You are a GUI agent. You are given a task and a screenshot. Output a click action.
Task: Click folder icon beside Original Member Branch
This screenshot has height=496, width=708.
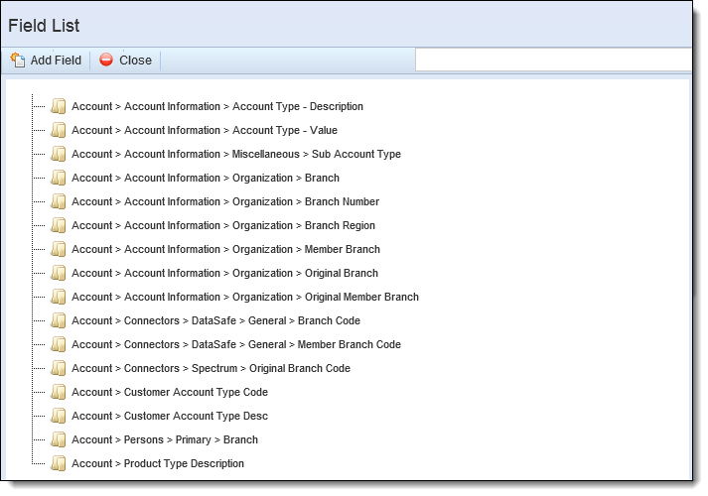pos(59,297)
